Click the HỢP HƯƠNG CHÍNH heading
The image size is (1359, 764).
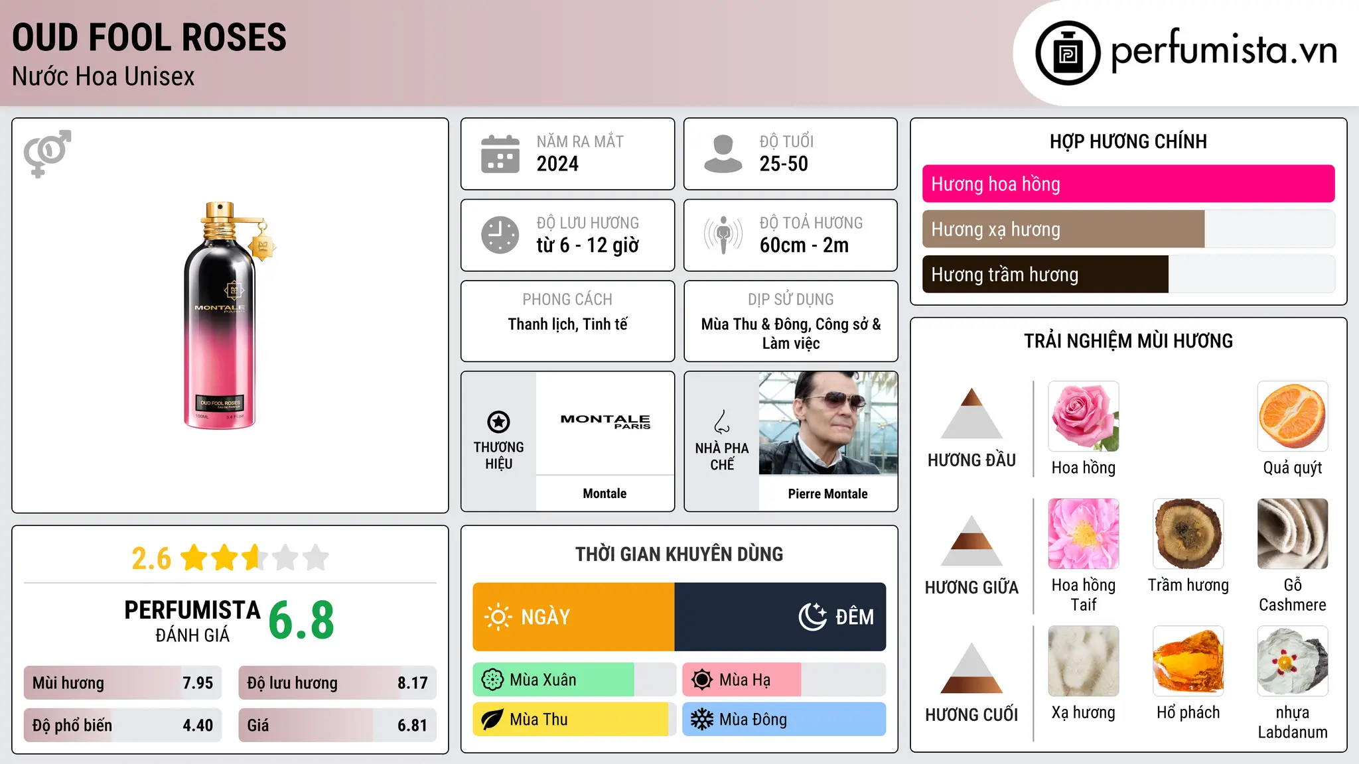coord(1129,141)
